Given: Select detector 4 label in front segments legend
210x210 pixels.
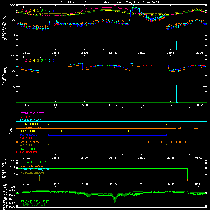Looking at the screenshot, I should 34,10.
